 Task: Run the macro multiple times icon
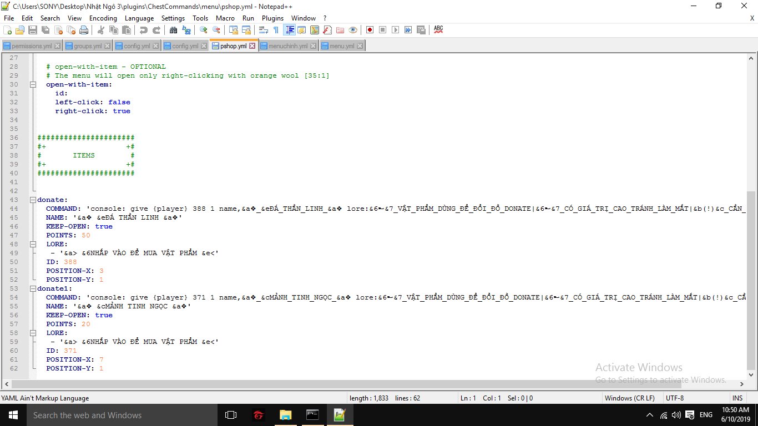point(408,30)
